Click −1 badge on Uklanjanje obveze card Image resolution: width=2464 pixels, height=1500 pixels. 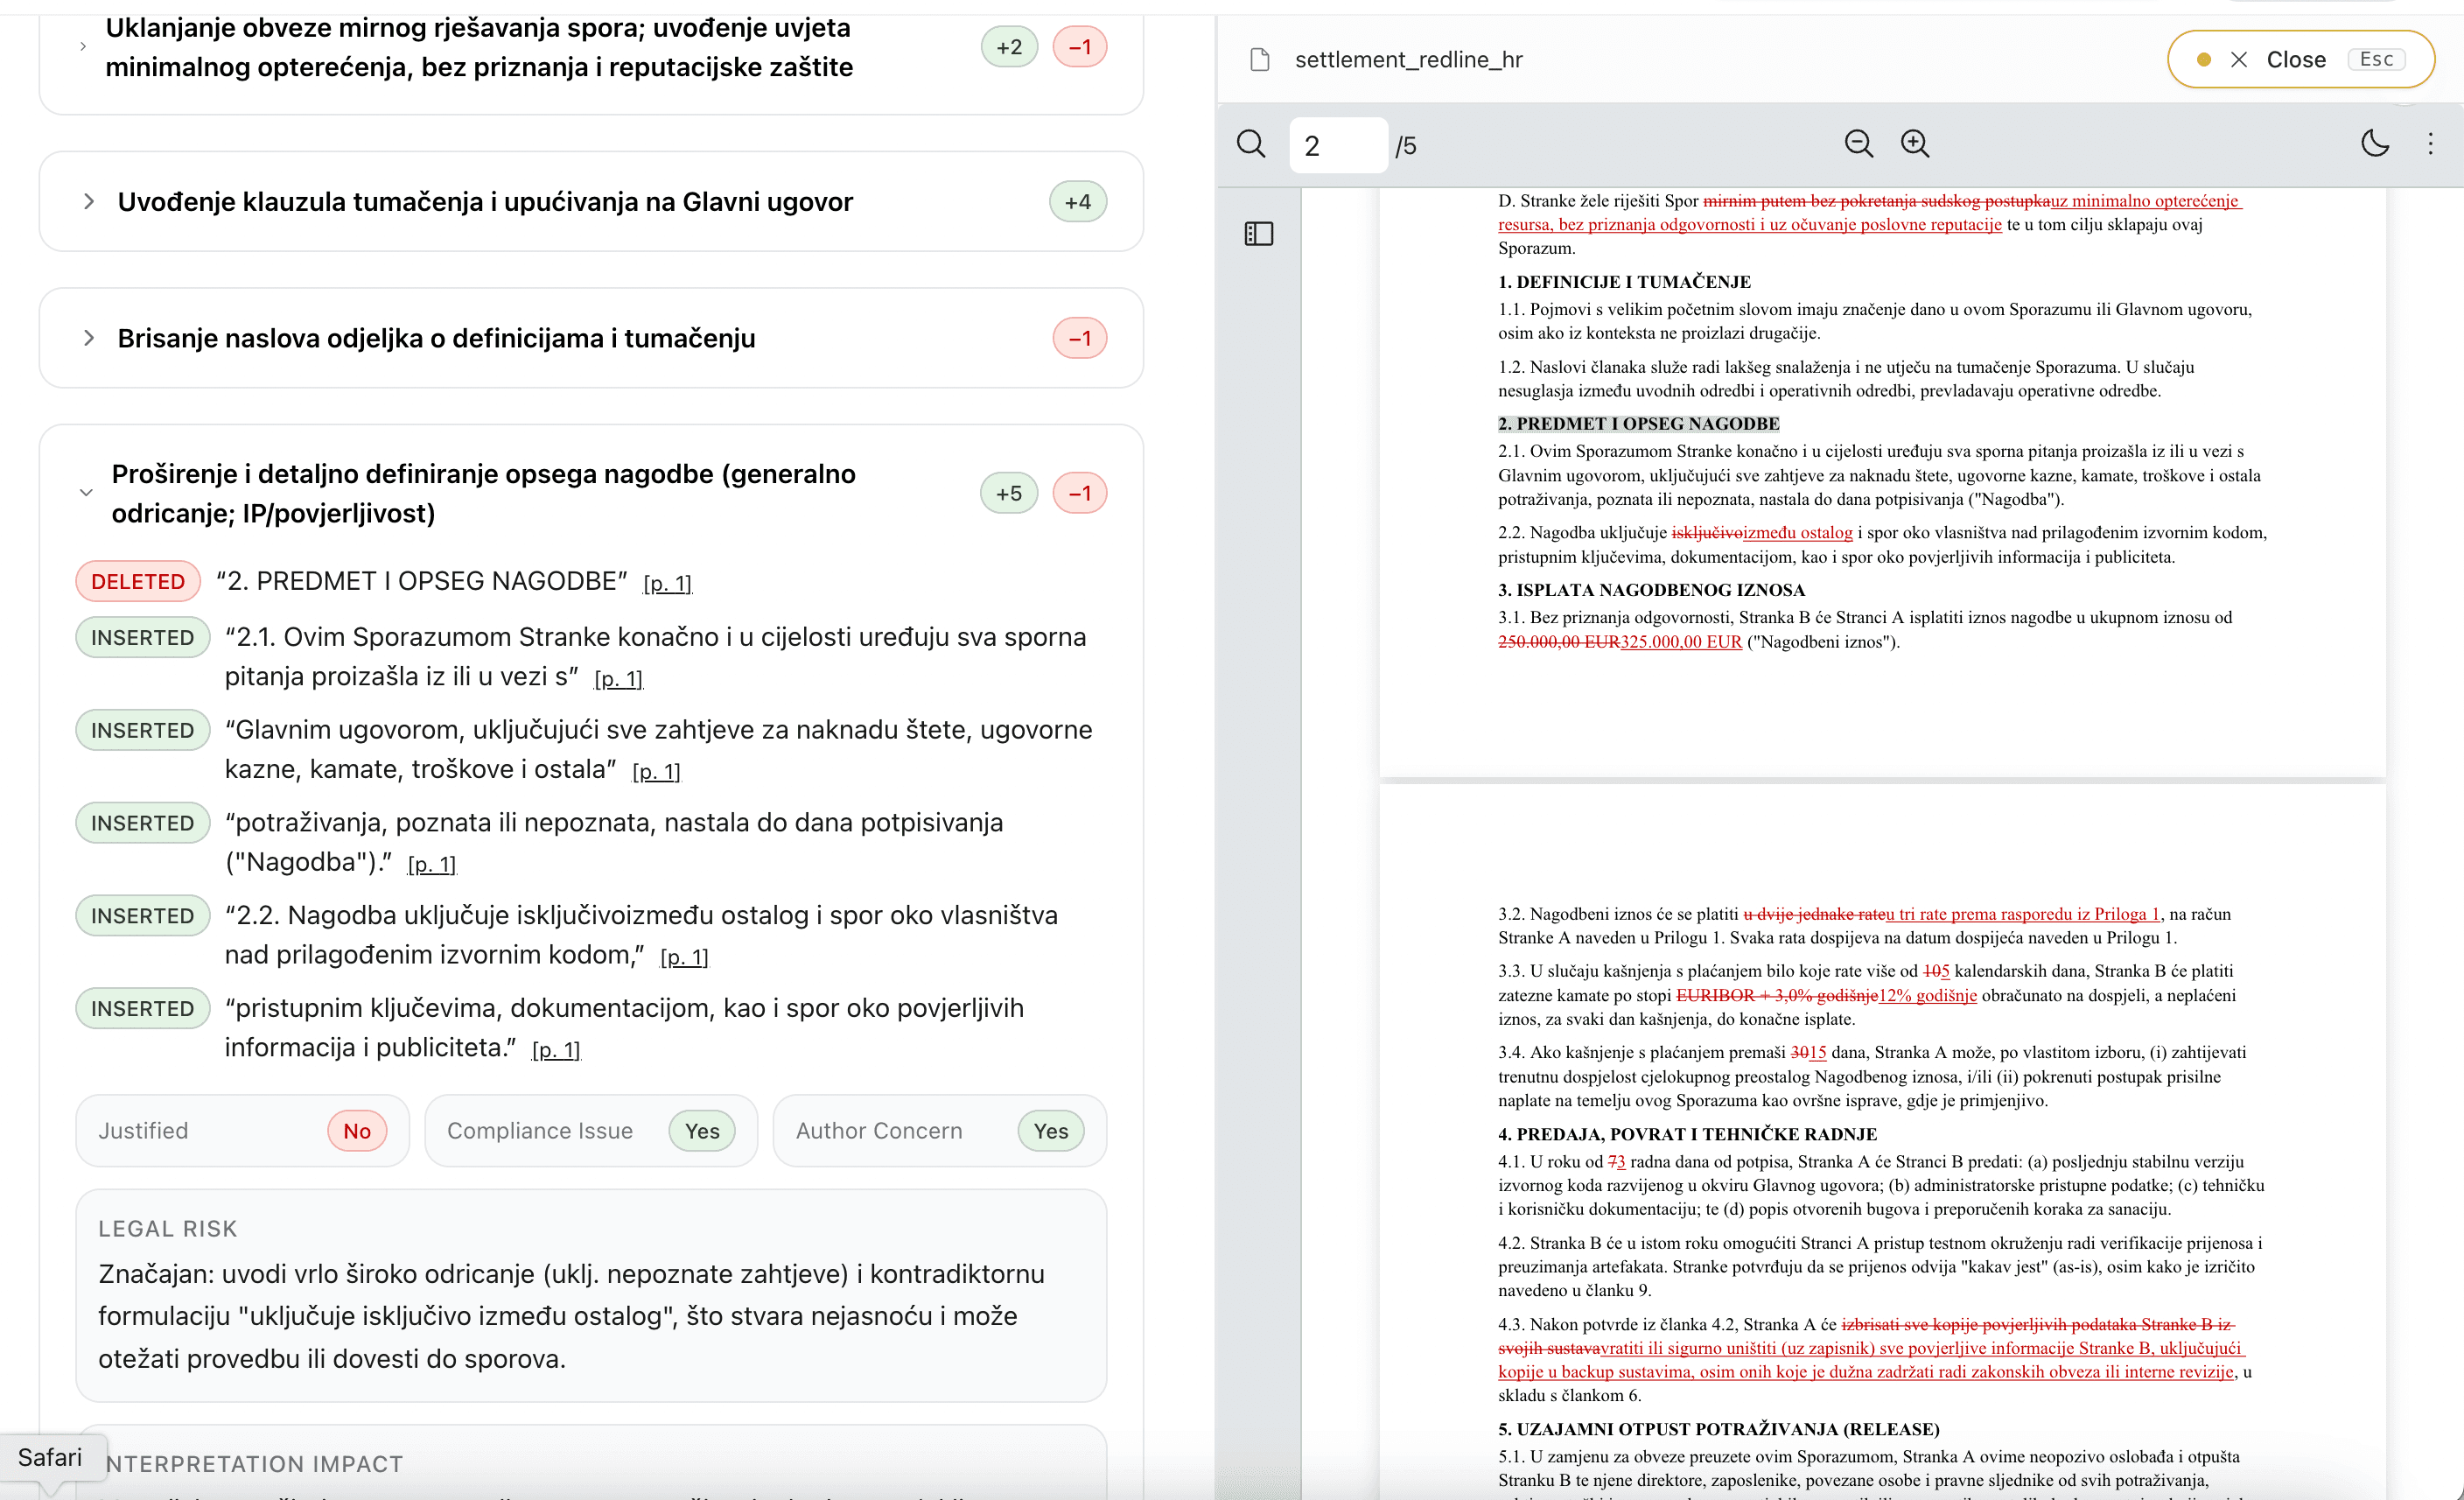click(1080, 47)
